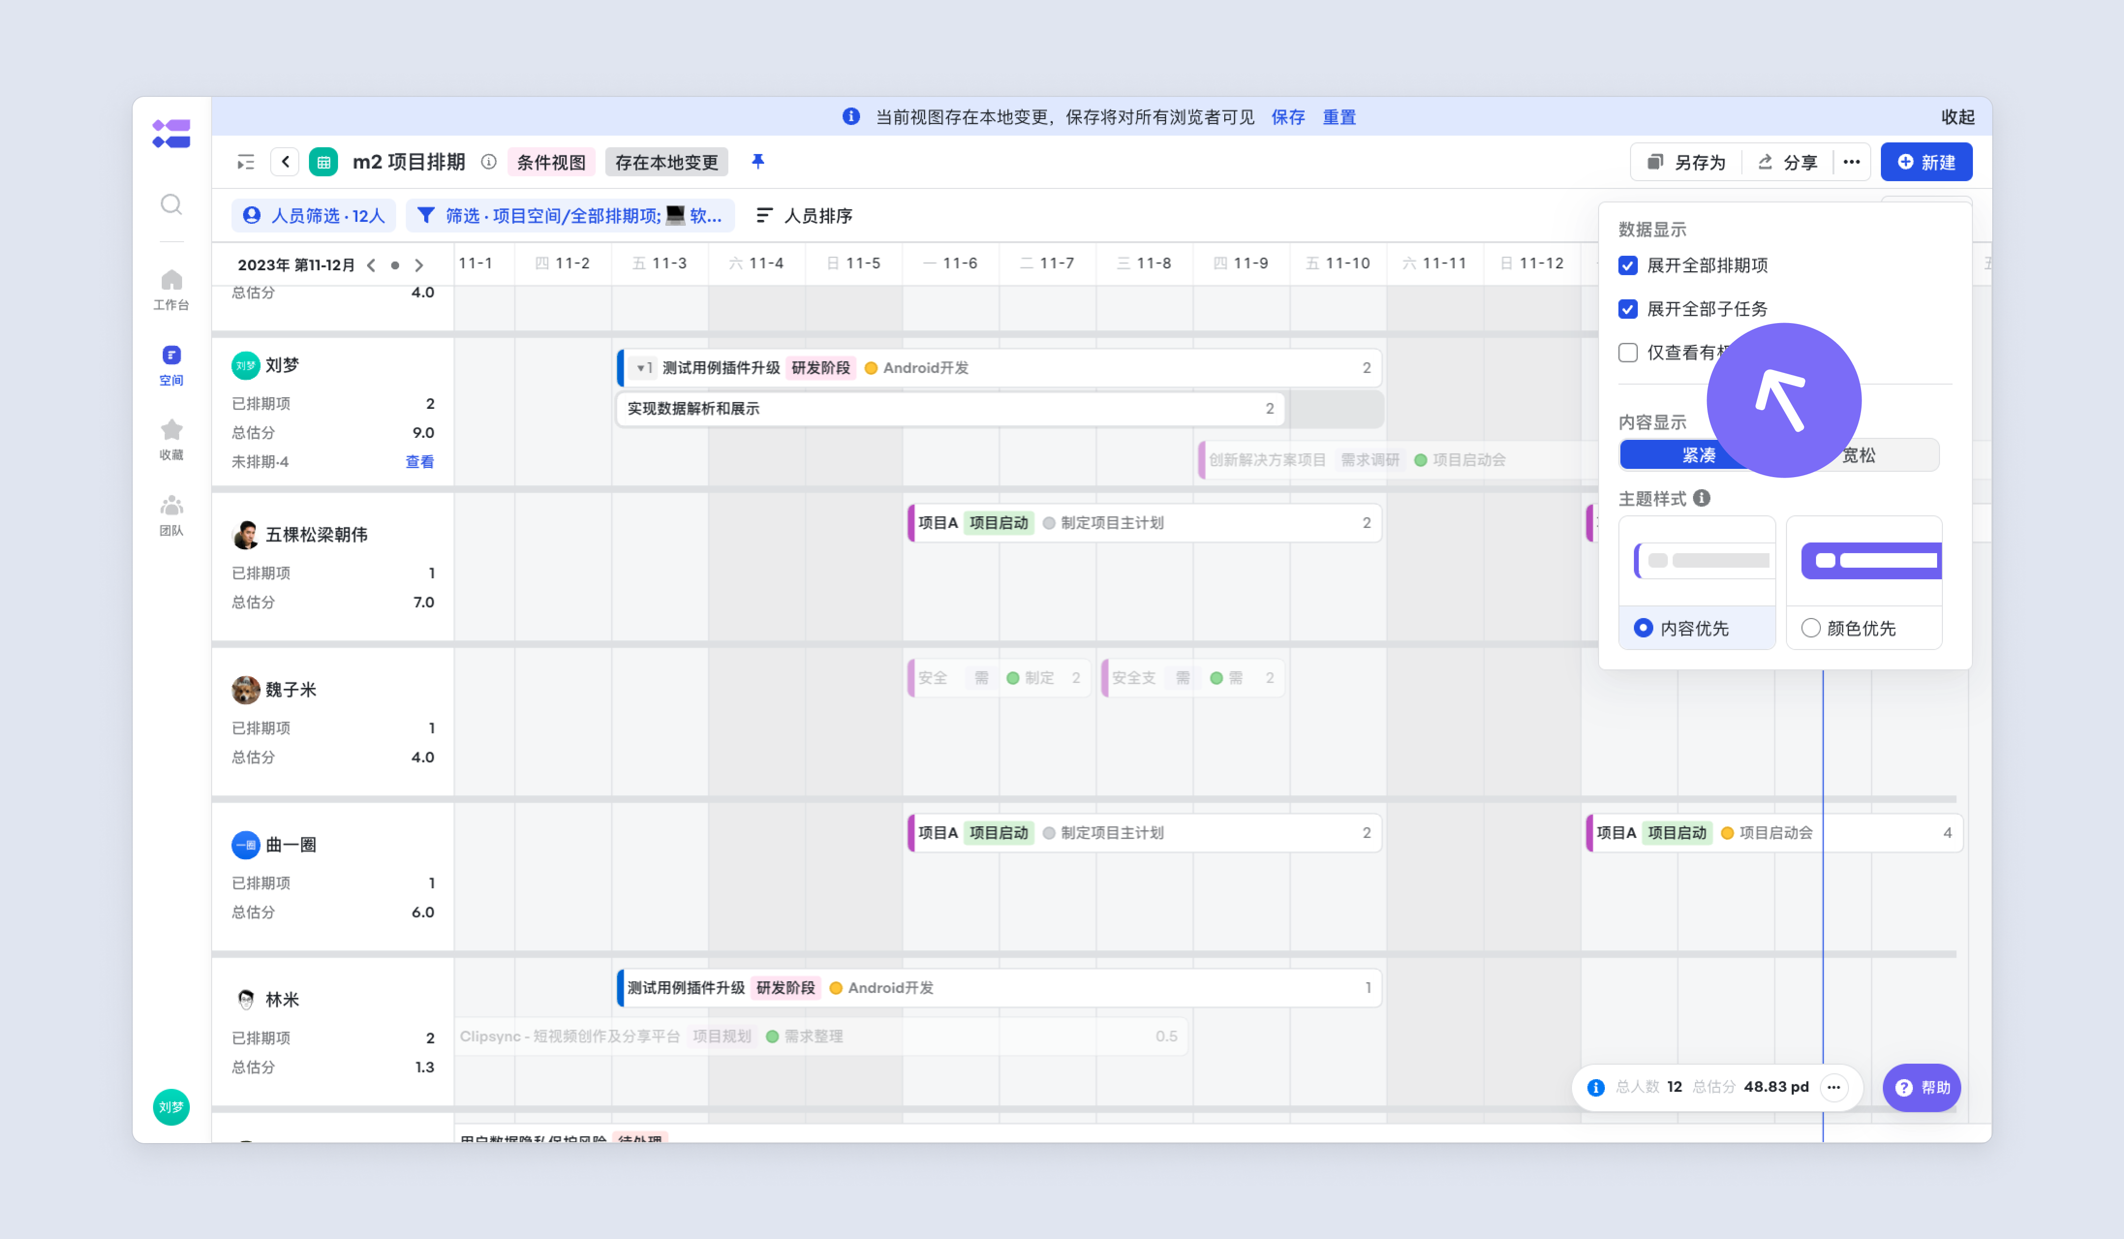Switch content display to 紧凑
This screenshot has width=2124, height=1239.
[1698, 455]
